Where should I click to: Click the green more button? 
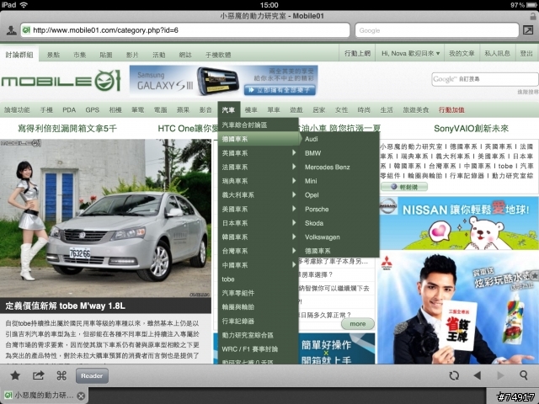click(358, 323)
